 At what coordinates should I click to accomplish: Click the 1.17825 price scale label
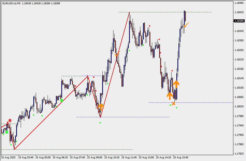pyautogui.click(x=239, y=154)
